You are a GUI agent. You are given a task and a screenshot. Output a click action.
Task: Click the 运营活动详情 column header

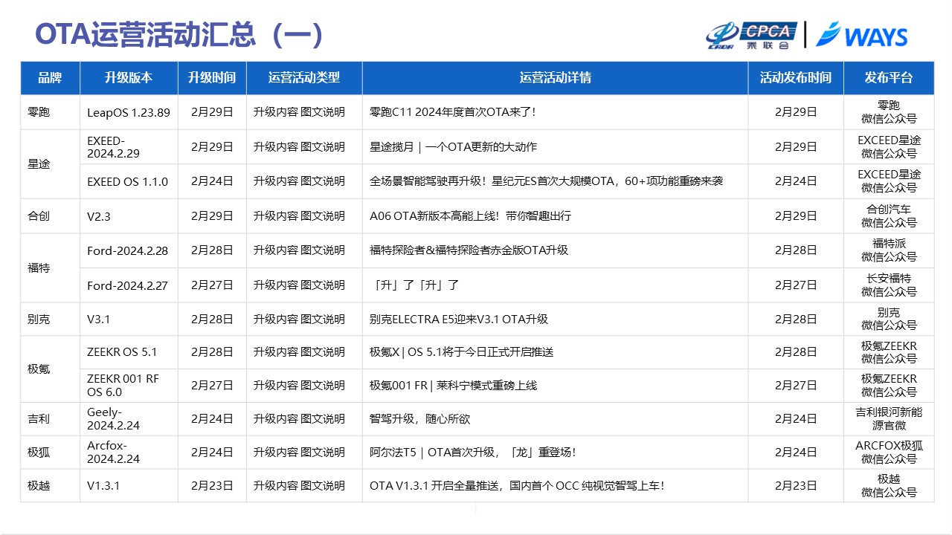click(x=555, y=78)
